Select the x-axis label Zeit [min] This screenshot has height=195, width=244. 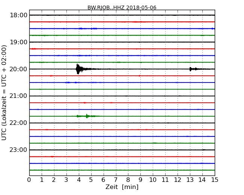[x=122, y=187]
